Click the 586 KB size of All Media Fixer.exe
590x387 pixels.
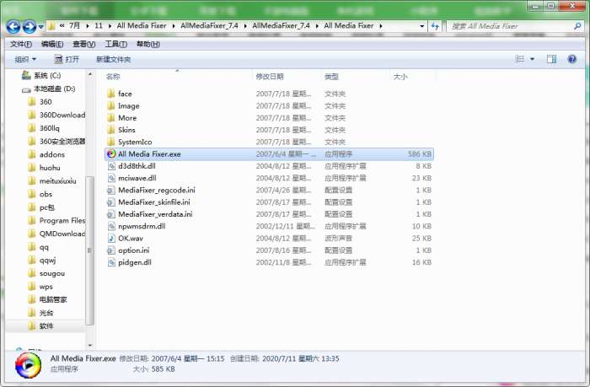(420, 154)
